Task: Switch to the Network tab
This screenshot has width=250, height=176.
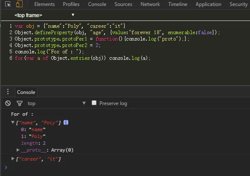Action: click(150, 4)
